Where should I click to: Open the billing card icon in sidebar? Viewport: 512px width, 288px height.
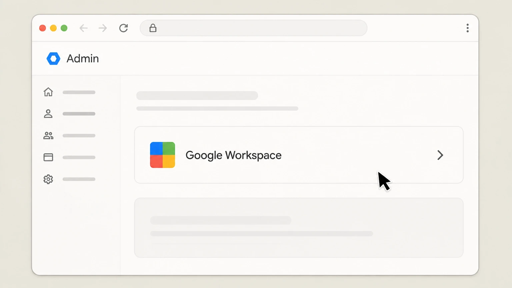[x=48, y=157]
